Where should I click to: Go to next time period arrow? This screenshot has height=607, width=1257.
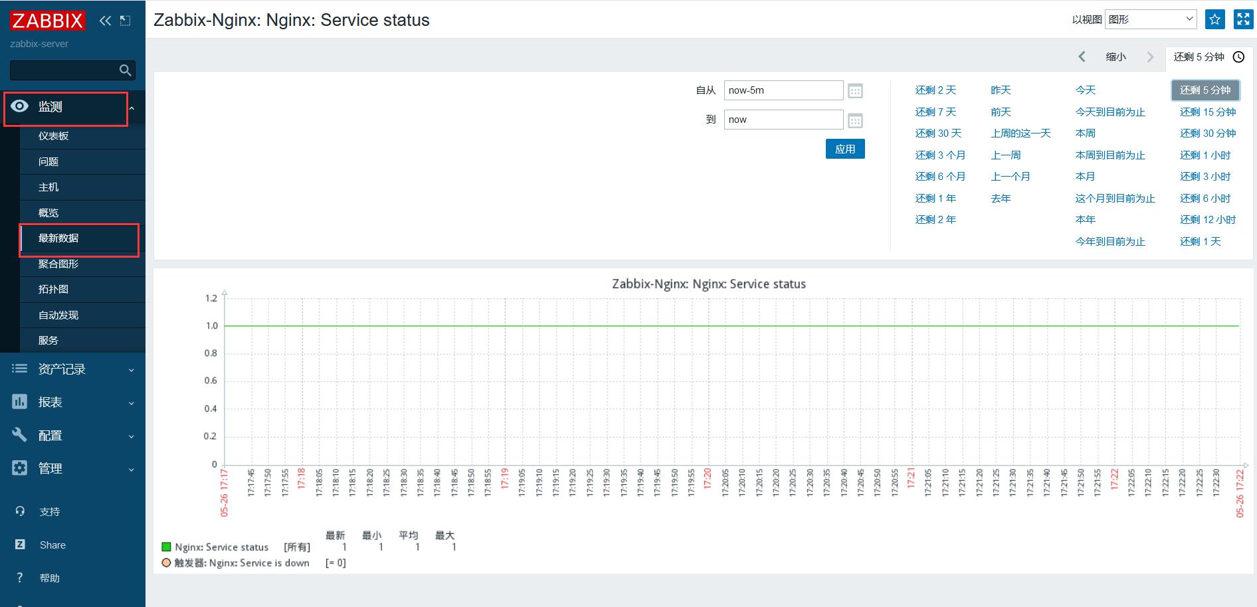(1151, 57)
